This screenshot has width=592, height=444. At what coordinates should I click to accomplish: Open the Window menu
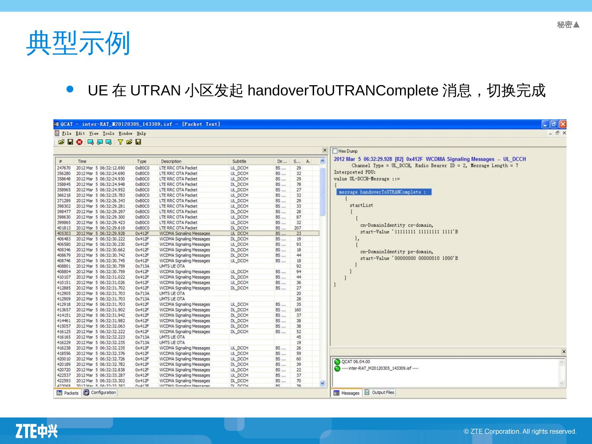[125, 134]
